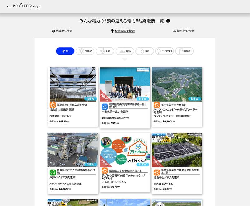Open the 福島県太陽光発電所 photo thumbnail

point(73,84)
